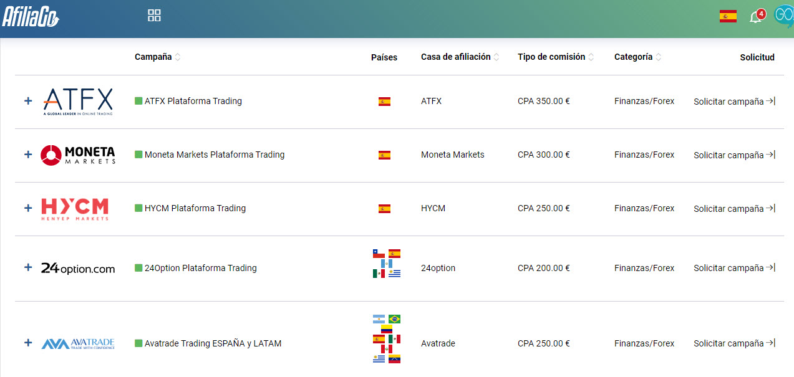Expand the 24option campaign row with plus

27,268
